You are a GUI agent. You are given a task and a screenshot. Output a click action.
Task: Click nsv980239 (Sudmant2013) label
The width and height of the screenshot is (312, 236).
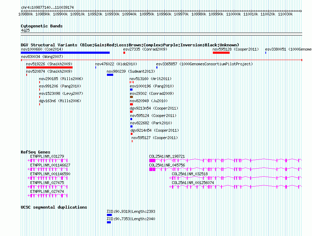[131, 71]
